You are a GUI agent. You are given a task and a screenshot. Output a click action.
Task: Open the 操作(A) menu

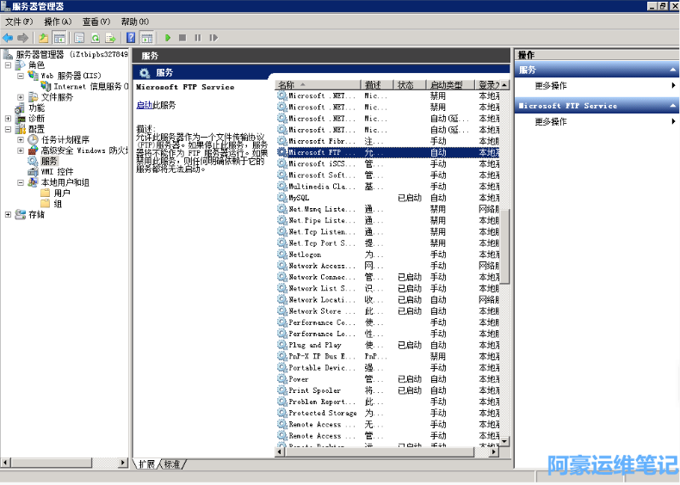(x=58, y=21)
